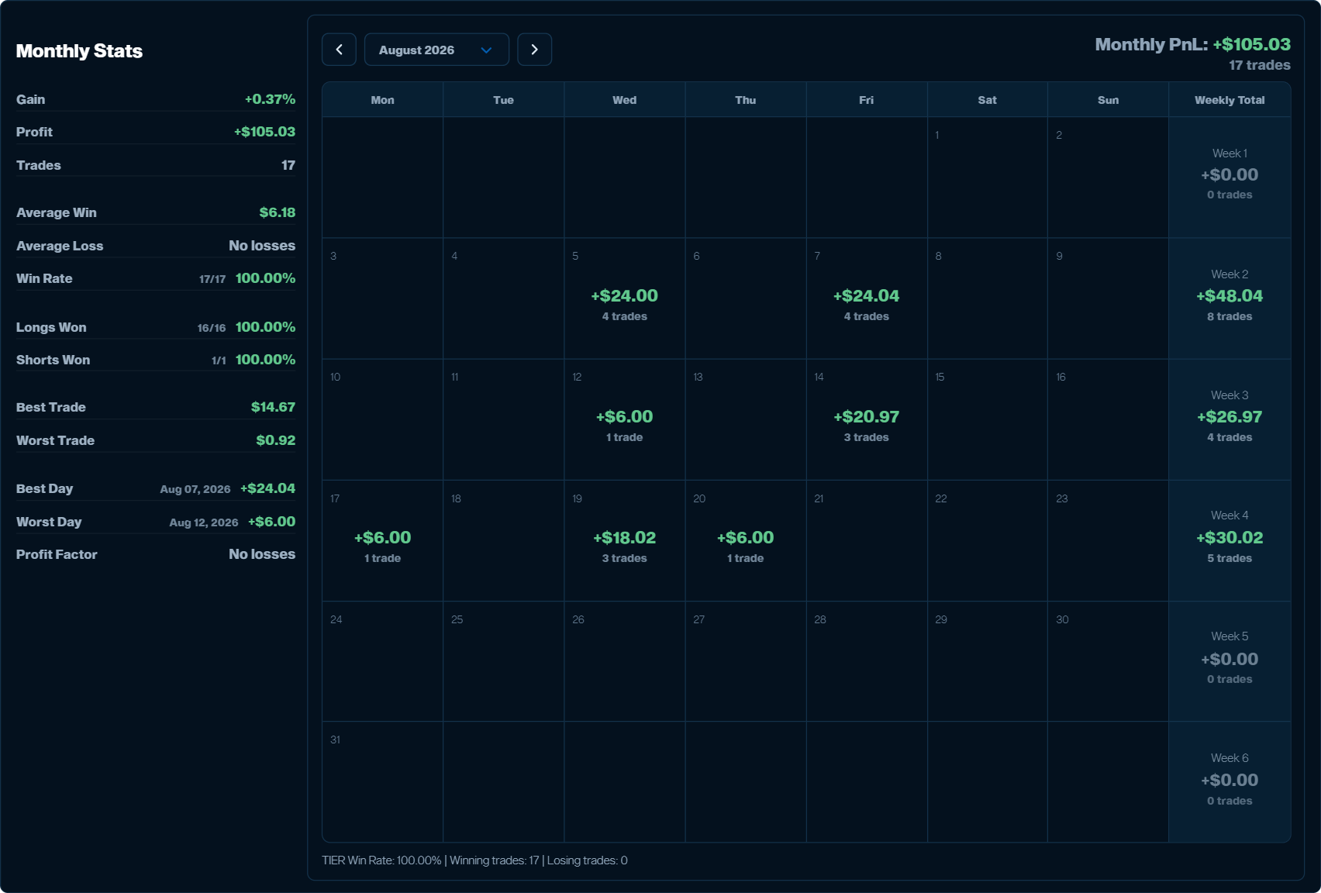Click Week 1 total cell
Viewport: 1321px width, 893px height.
click(x=1230, y=178)
